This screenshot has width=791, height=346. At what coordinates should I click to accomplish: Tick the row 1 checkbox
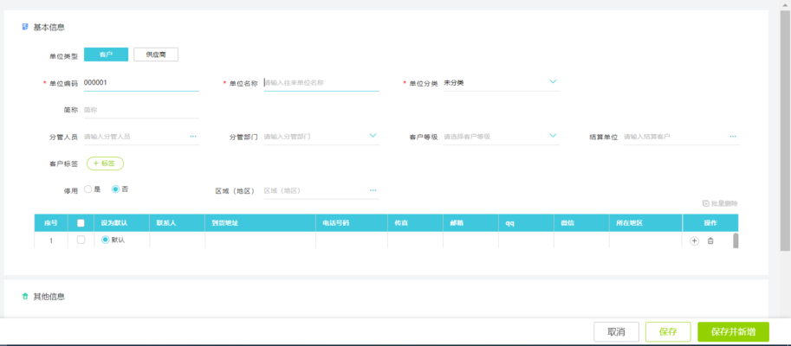[81, 240]
